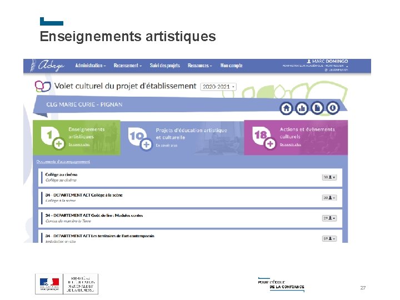Click the plus icon on Enseignements artistiques
Screen dimensions: 400x300
[59, 144]
